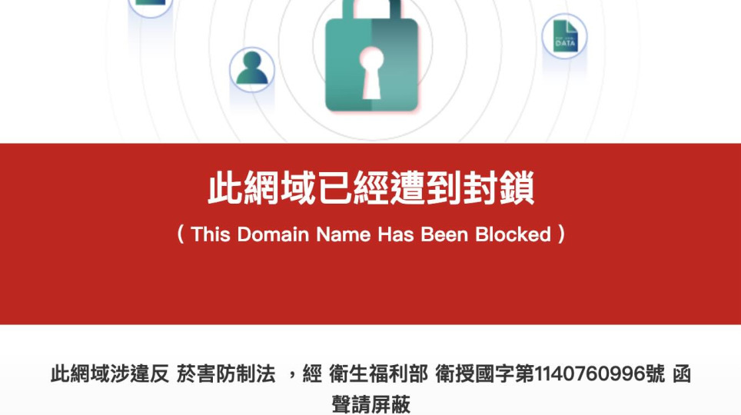Click the DATA document icon
Viewport: 741px width, 415px height.
(564, 36)
